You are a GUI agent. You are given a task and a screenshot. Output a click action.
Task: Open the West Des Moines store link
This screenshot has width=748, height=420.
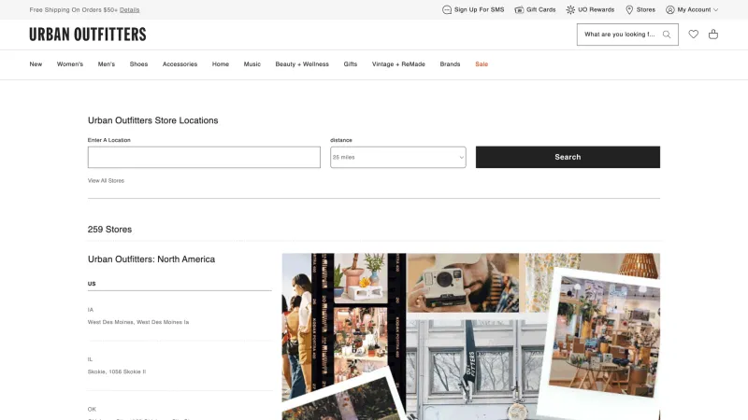pyautogui.click(x=138, y=322)
